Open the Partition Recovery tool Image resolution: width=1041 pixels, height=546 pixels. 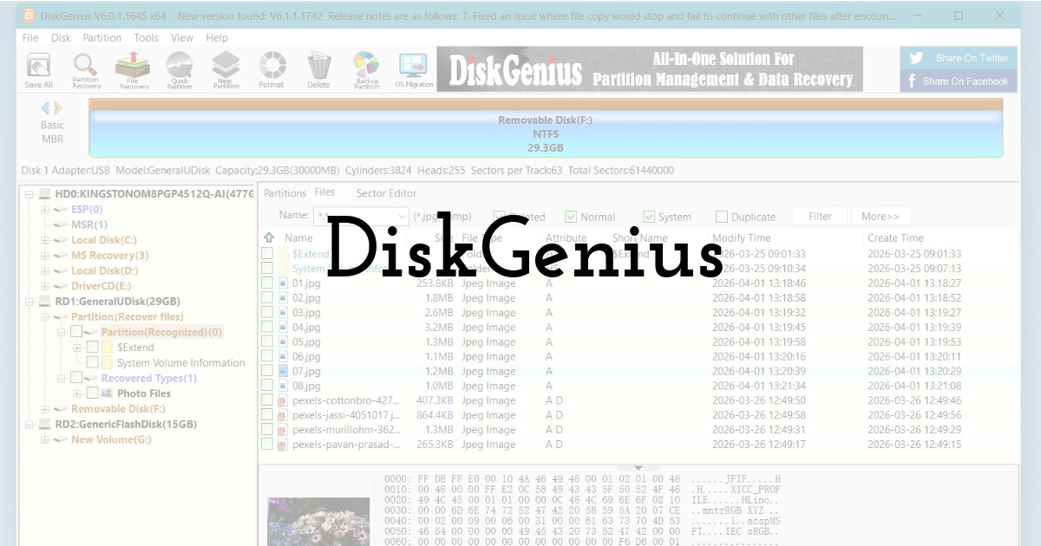[85, 69]
